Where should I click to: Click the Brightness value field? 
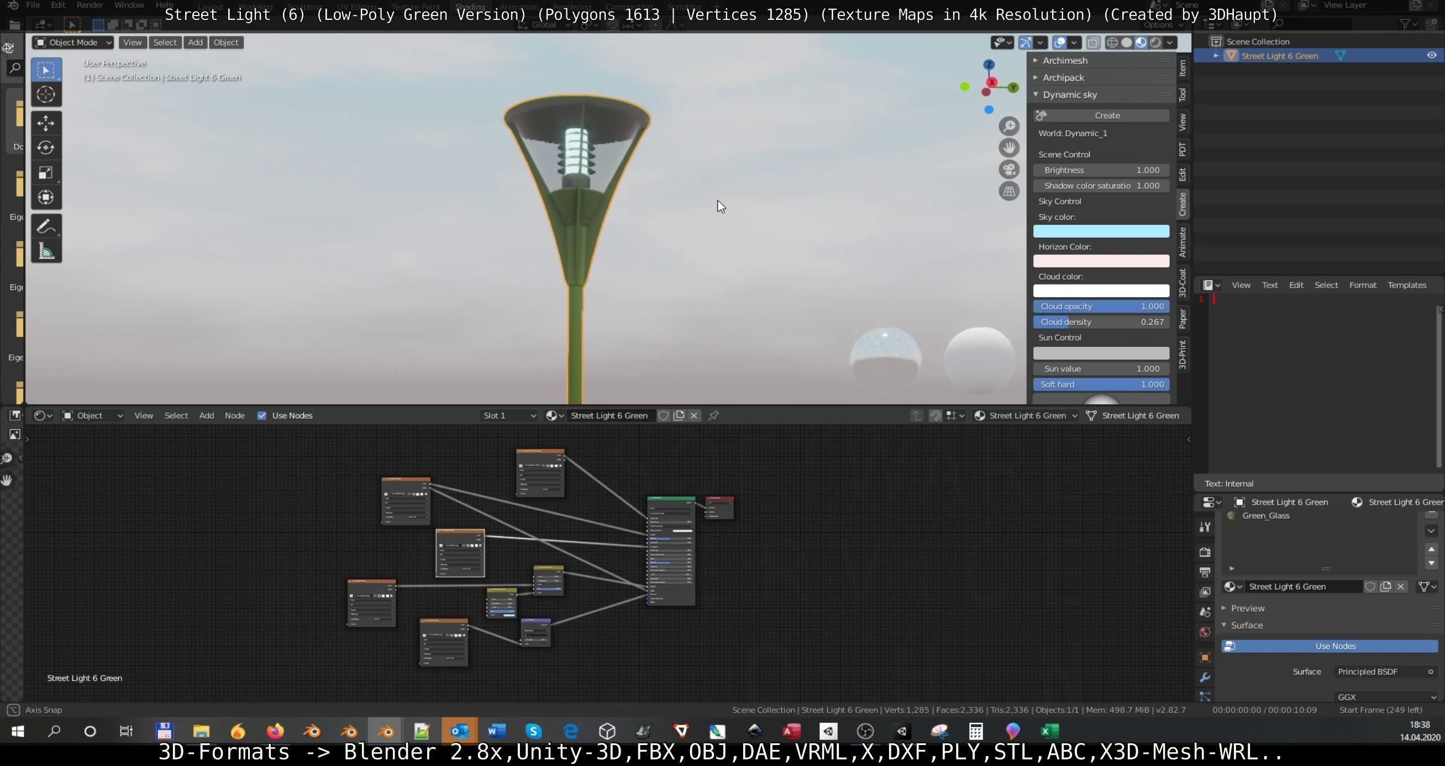coord(1101,170)
